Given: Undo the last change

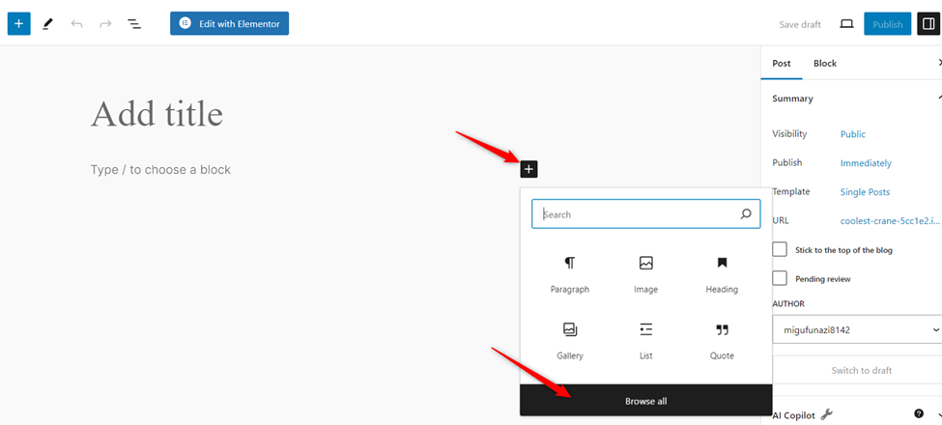Looking at the screenshot, I should click(x=76, y=24).
